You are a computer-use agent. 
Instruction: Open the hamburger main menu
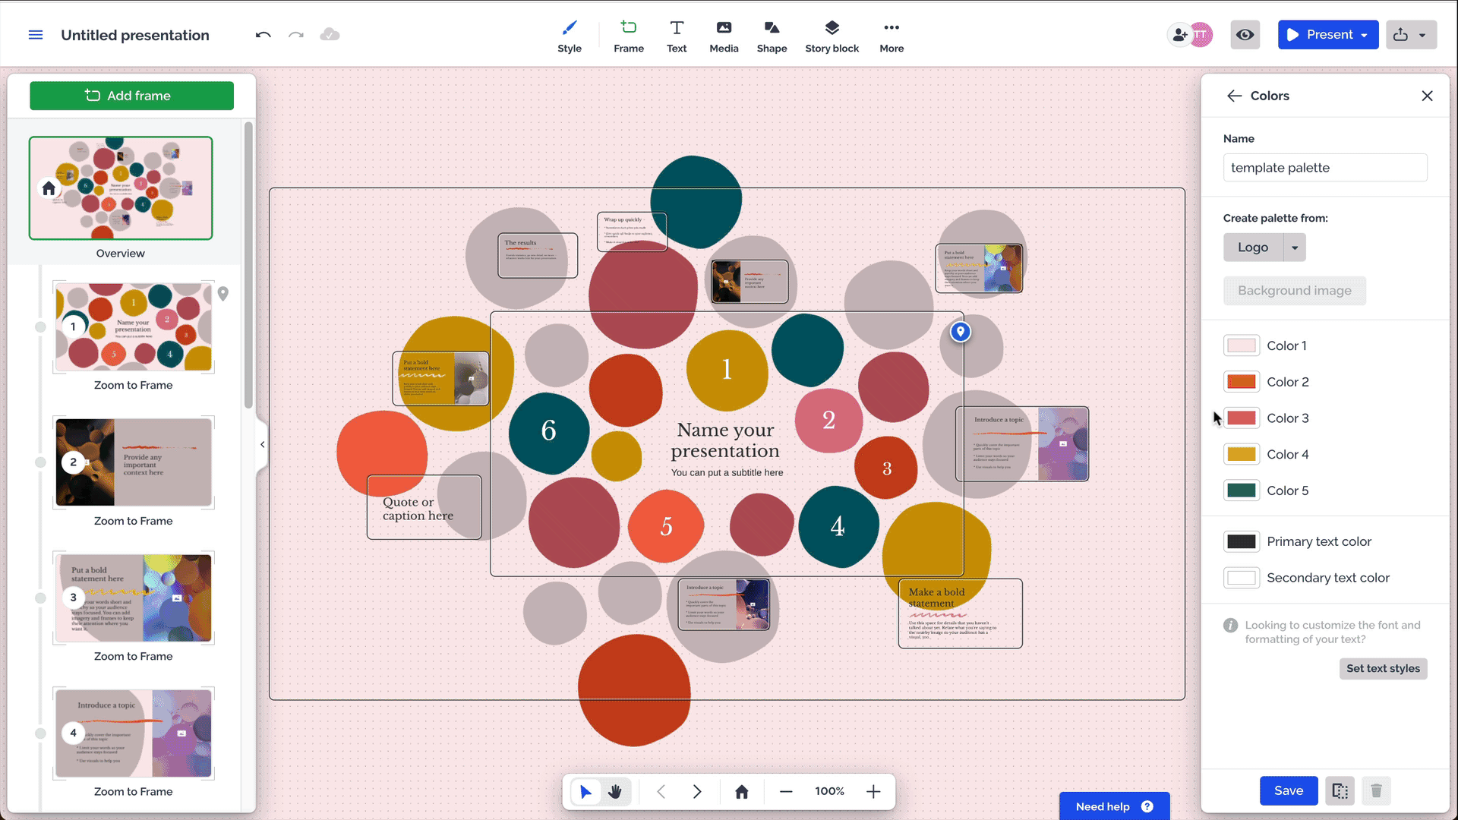click(x=36, y=35)
